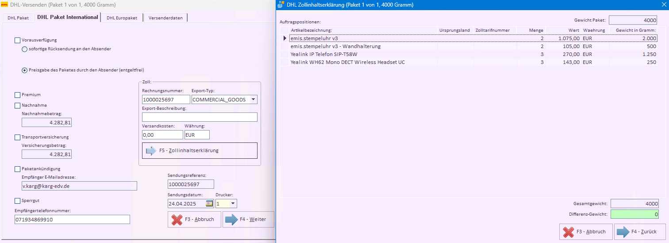Screen dimensions: 669x243
Task: Click the value '1.075,00' in Wert column
Action: tap(569, 38)
